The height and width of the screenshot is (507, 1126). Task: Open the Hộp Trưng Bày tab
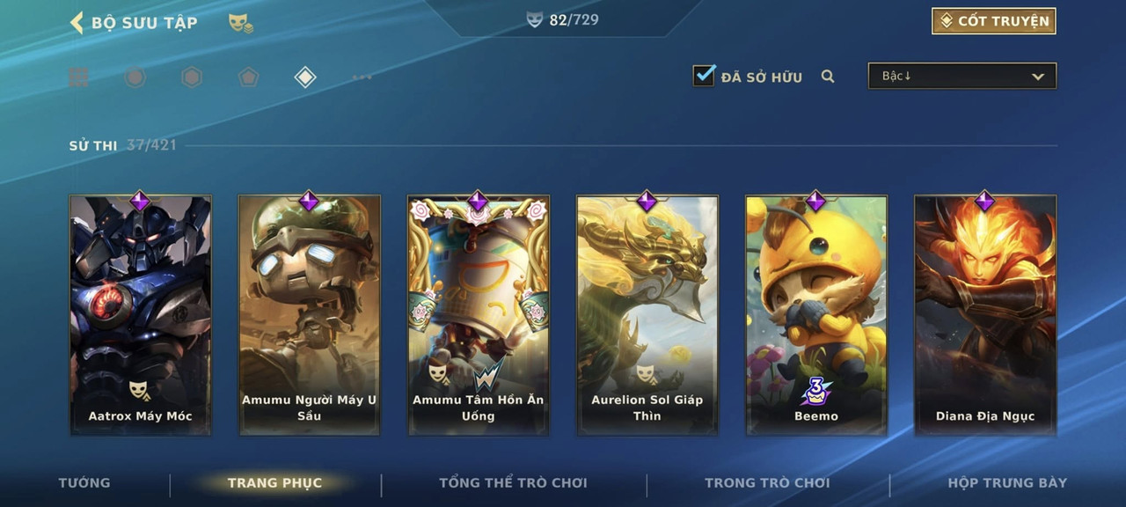pyautogui.click(x=1007, y=482)
